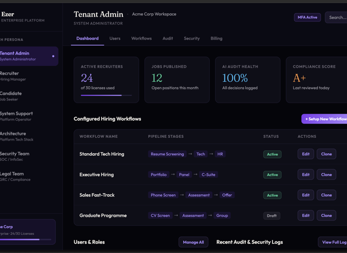
Task: Clone the Graduate Programme workflow
Action: click(x=327, y=216)
